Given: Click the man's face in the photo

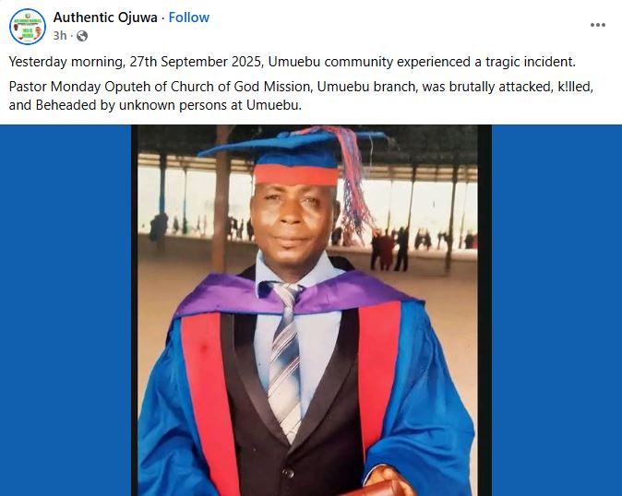Looking at the screenshot, I should [292, 219].
